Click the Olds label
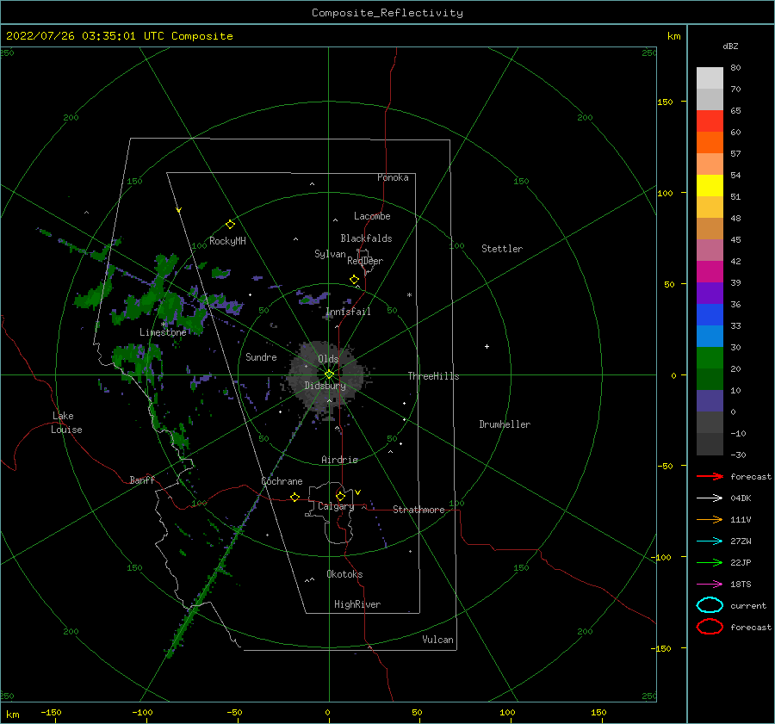 click(328, 359)
